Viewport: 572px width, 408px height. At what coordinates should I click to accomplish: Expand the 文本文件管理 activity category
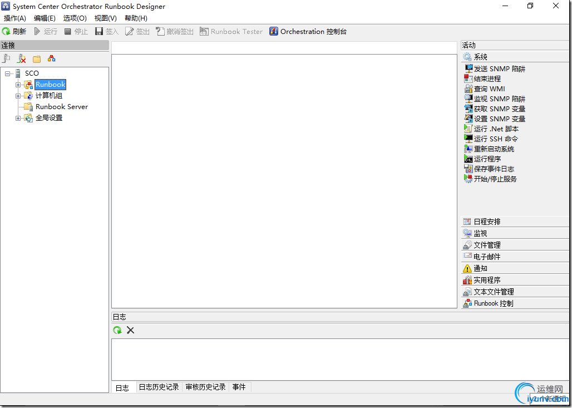coord(514,292)
